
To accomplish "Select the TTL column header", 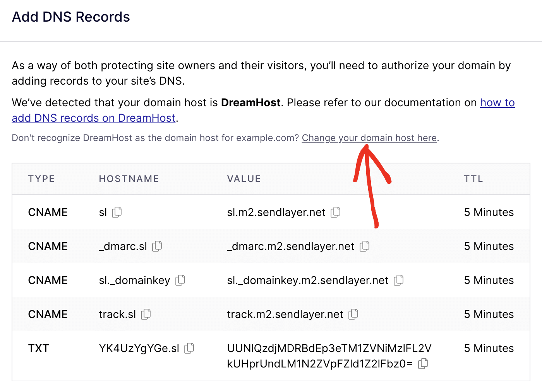I will 473,179.
